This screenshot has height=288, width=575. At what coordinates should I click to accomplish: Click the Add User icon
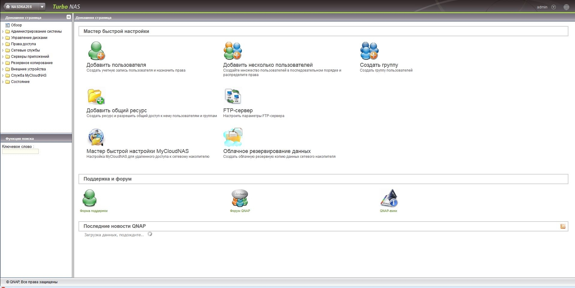(96, 51)
